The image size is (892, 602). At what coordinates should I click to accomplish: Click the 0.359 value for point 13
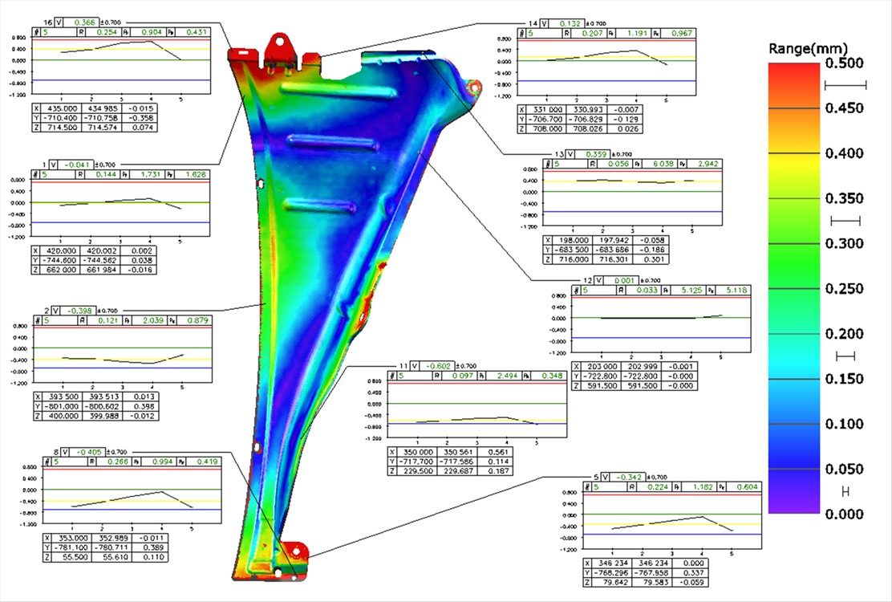[596, 153]
